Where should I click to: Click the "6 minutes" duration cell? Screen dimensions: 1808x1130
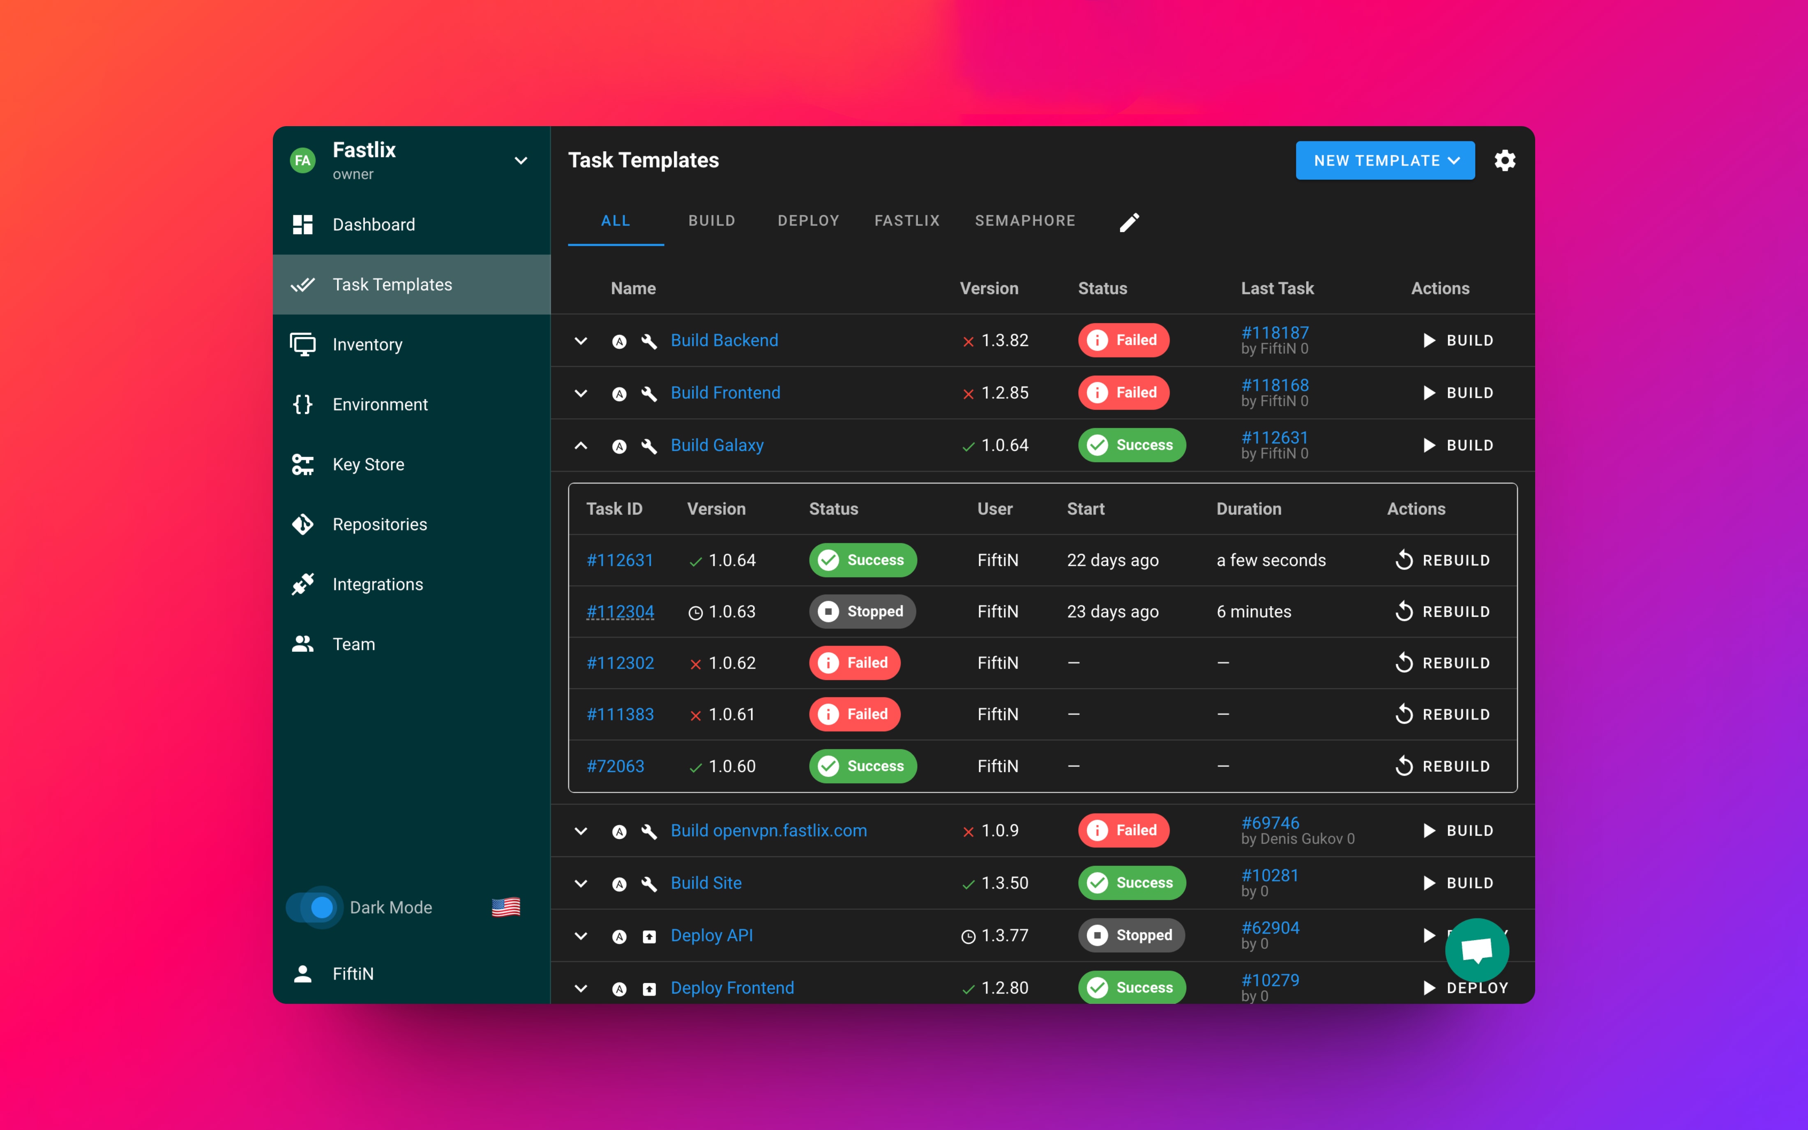(1254, 611)
